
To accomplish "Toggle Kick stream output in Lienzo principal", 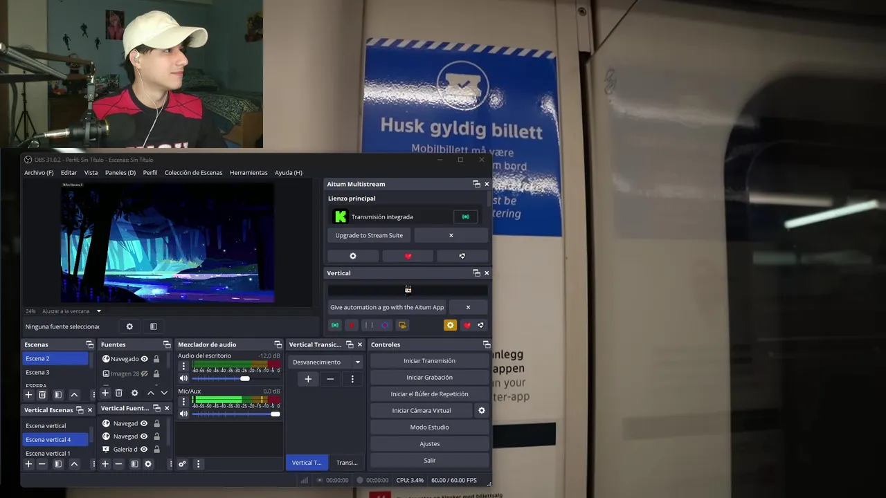I will 465,216.
